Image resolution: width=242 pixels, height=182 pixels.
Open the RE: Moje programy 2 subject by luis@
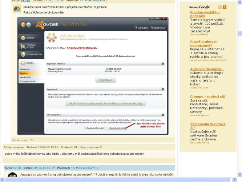click(x=84, y=168)
